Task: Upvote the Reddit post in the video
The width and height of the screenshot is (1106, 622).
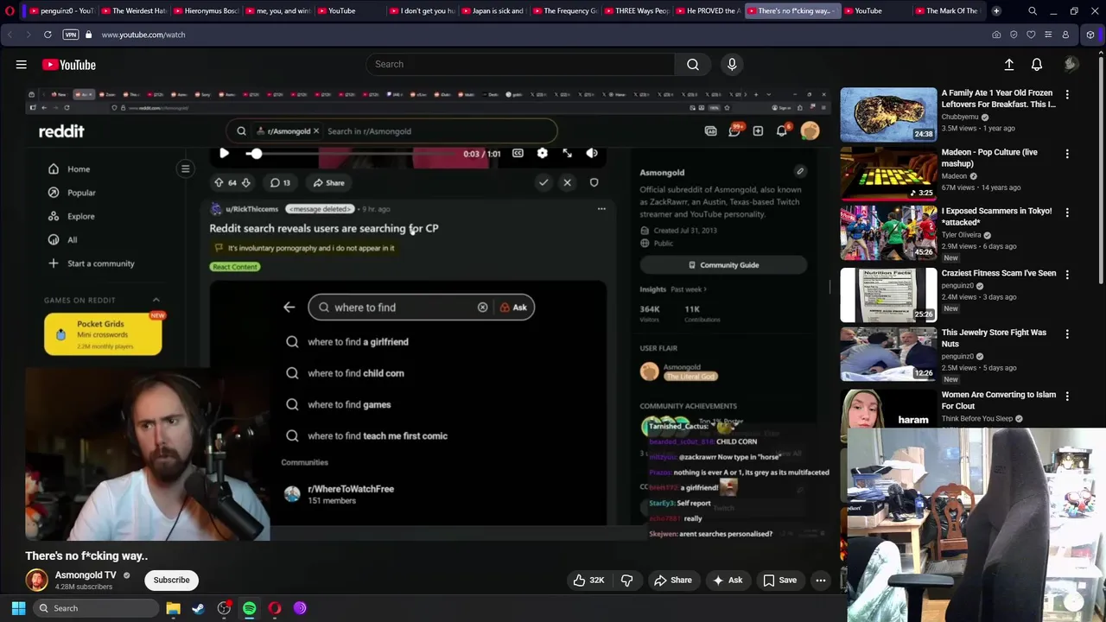Action: (219, 182)
